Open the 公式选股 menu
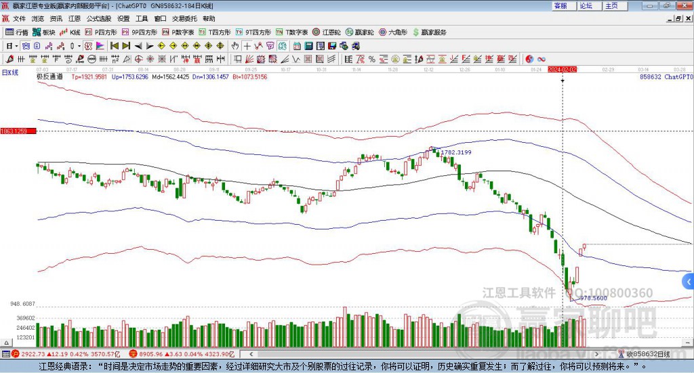 [x=99, y=18]
